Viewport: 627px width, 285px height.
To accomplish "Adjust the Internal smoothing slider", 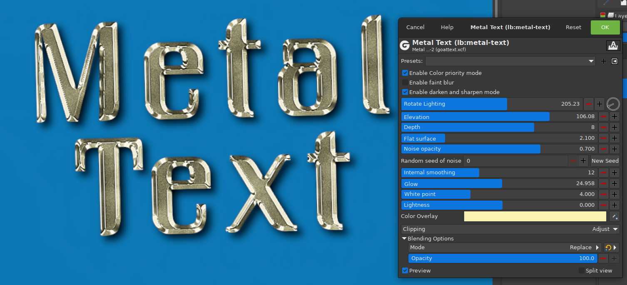I will point(500,172).
